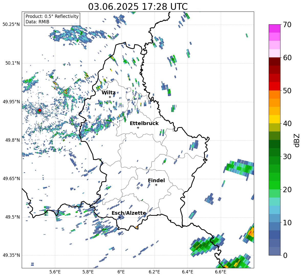Click the 5.8°E longitude label
Image resolution: width=303 pixels, height=277 pixels.
[88, 272]
